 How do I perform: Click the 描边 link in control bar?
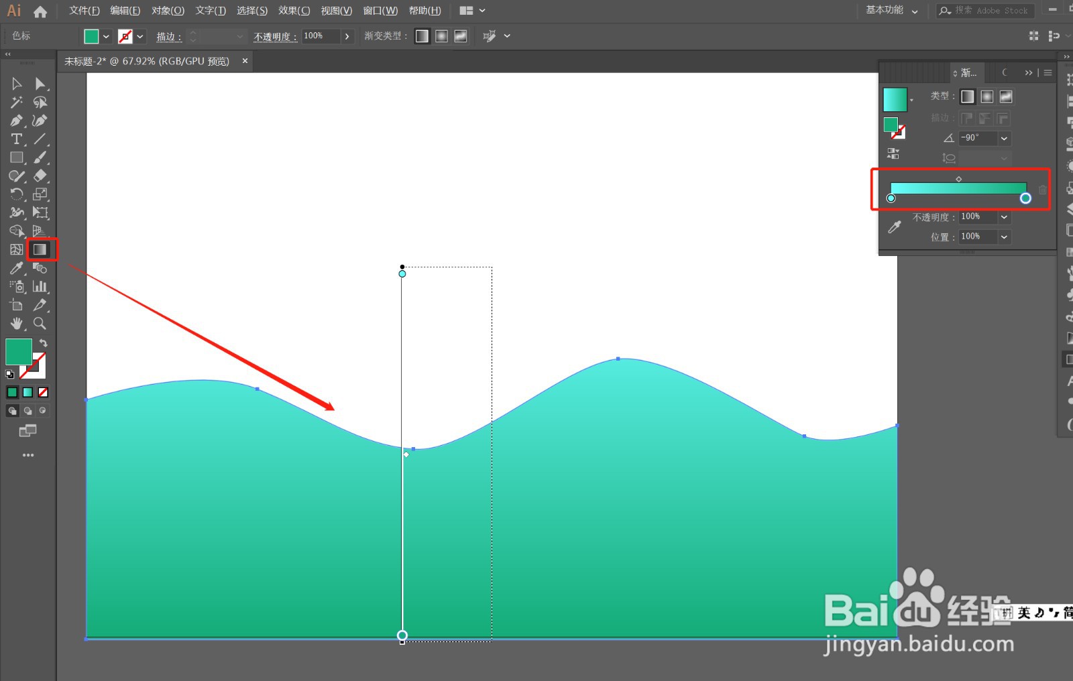click(x=169, y=37)
